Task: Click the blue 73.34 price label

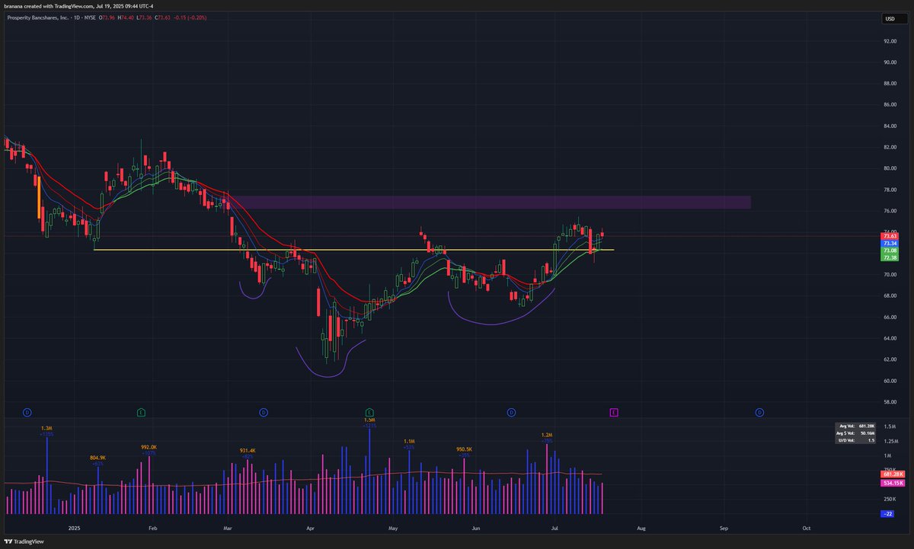Action: pos(890,243)
